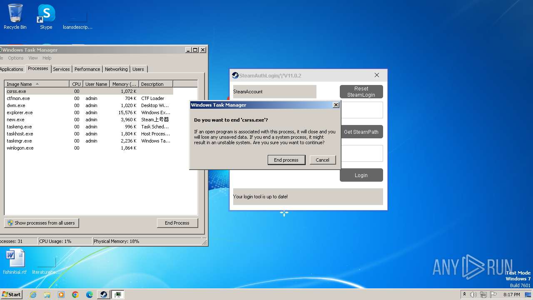Switch to the Users tab
This screenshot has height=300, width=533.
[138, 69]
